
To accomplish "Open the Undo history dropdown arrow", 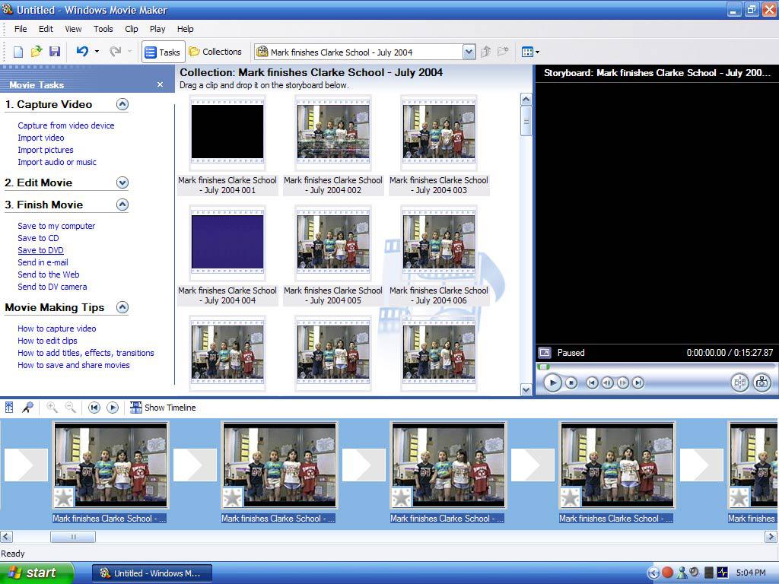I will (97, 51).
